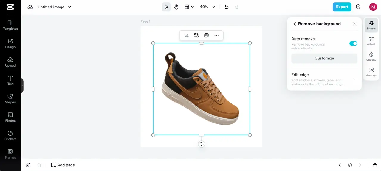Open the three-dot more options menu
This screenshot has height=171, width=381.
pos(216,35)
